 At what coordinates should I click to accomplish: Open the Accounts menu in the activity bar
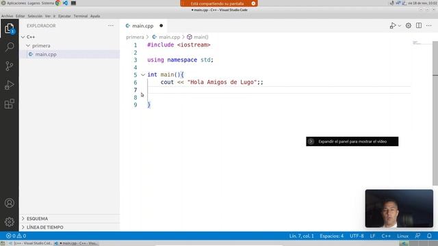click(9, 203)
